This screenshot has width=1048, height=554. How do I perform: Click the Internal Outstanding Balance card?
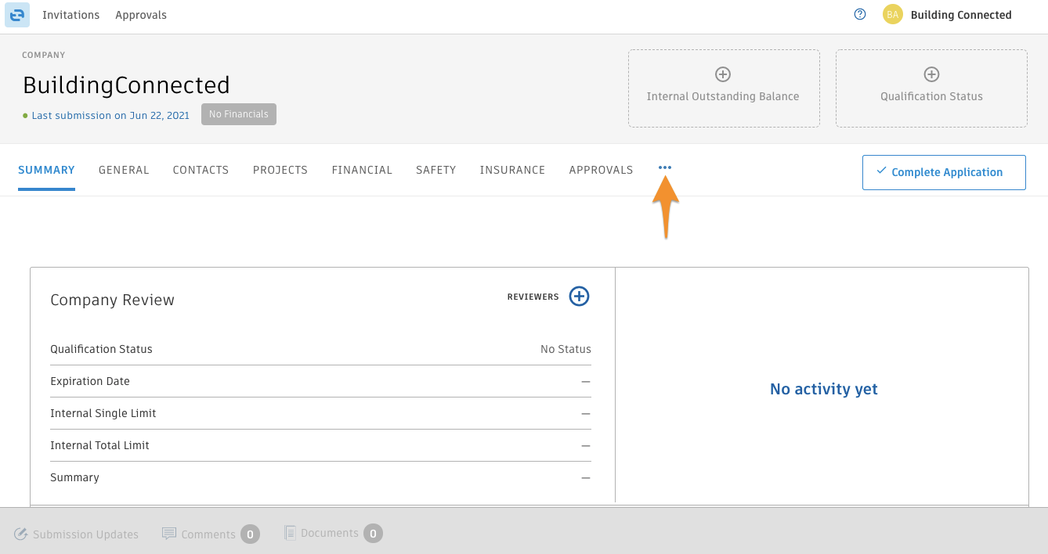point(724,88)
